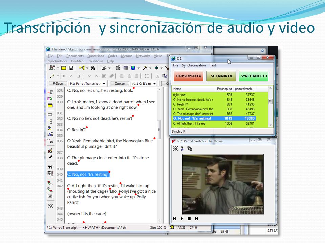This screenshot has width=325, height=243.
Task: Click the Name column header in S 1
Action: (x=194, y=89)
